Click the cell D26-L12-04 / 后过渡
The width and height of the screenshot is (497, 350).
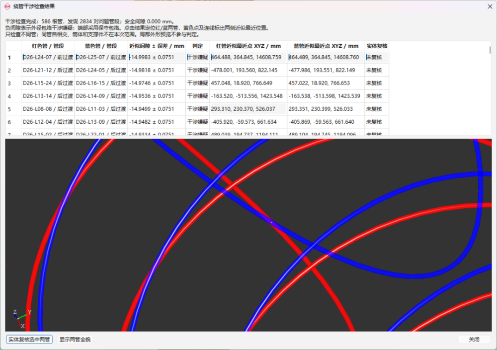[48, 122]
